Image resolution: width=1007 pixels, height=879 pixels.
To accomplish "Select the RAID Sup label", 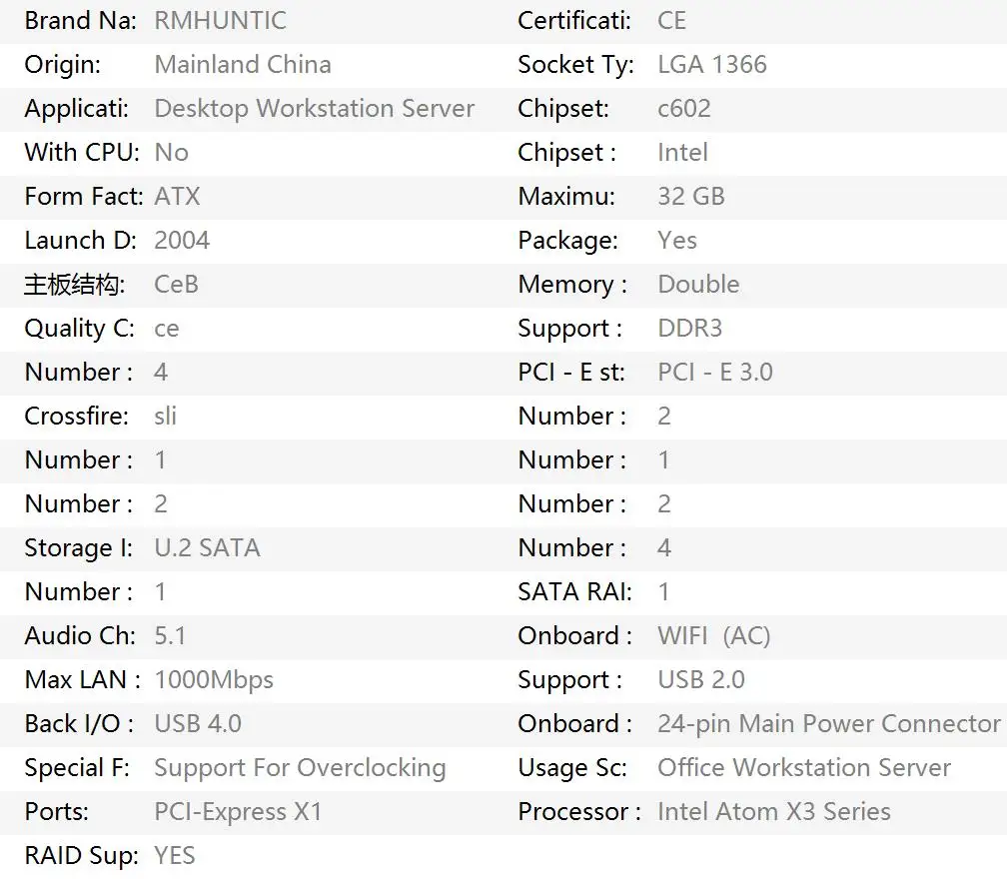I will 82,856.
